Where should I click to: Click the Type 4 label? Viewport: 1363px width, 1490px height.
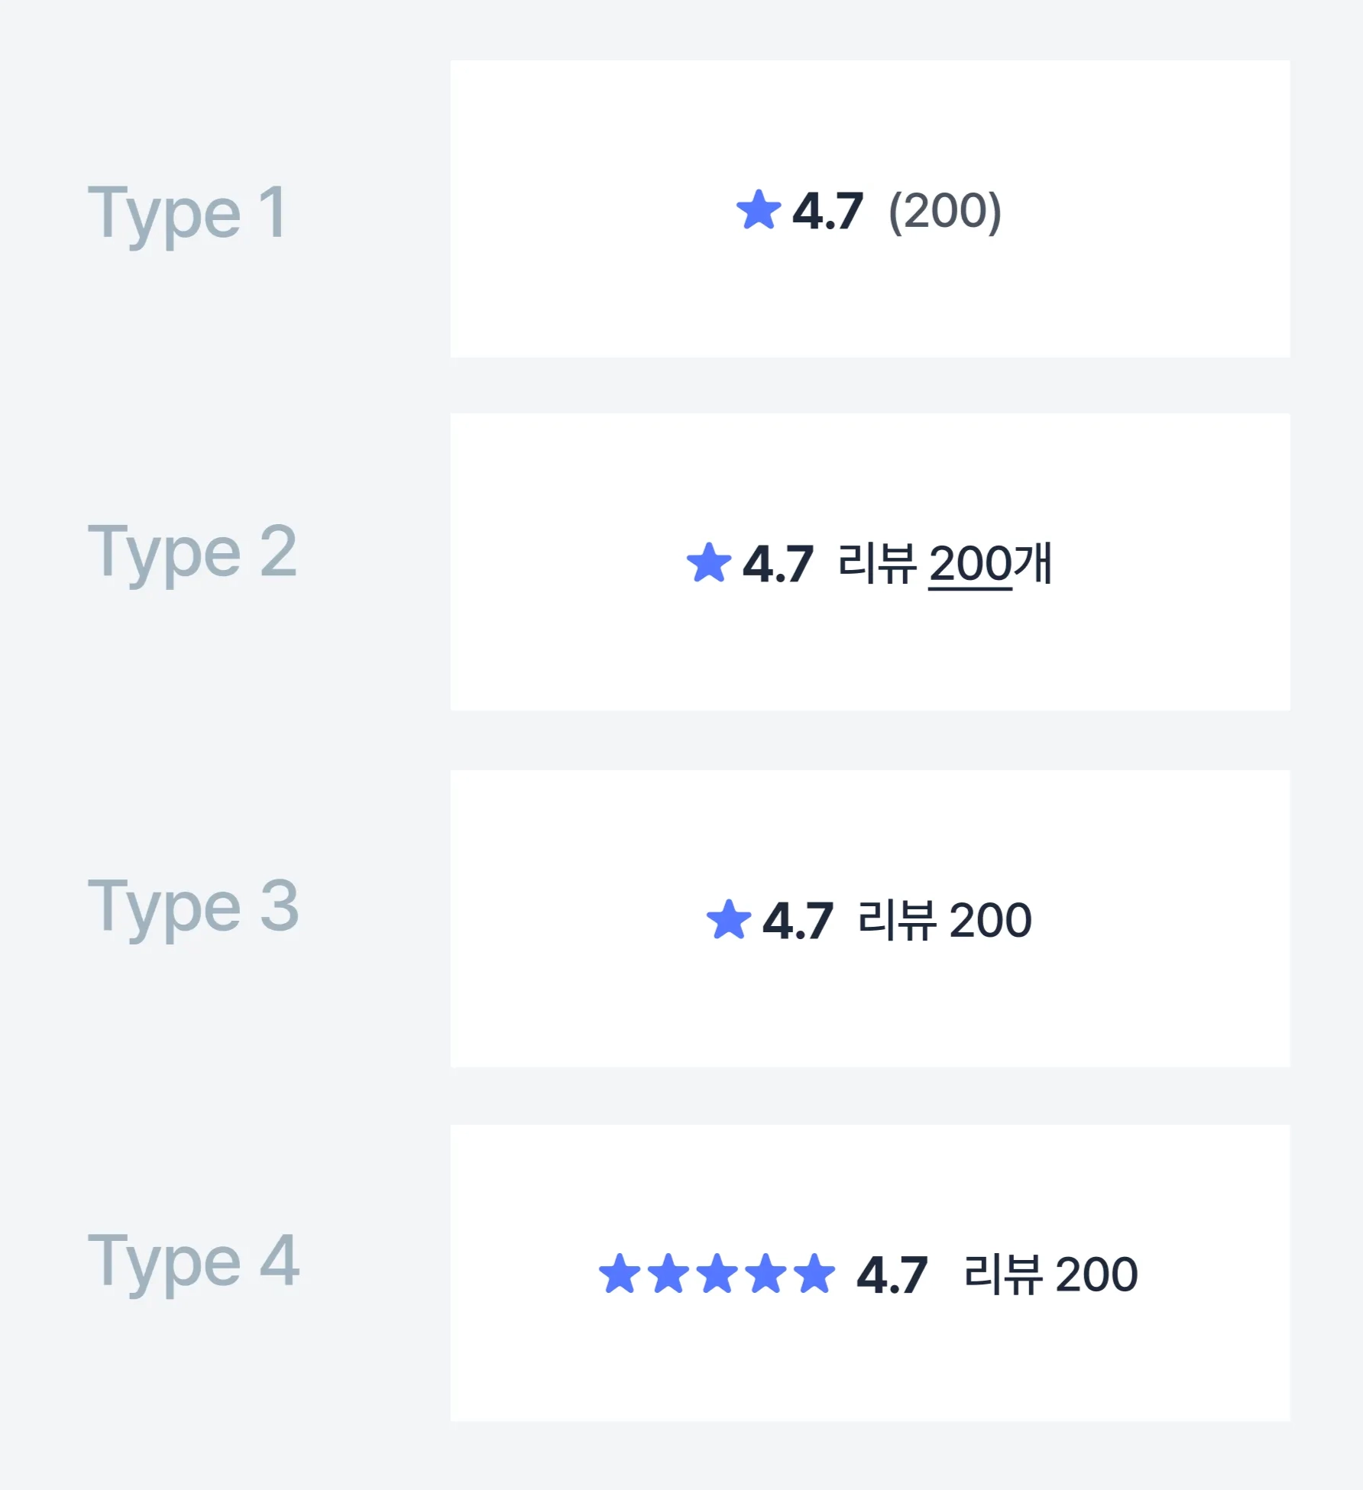[193, 1262]
